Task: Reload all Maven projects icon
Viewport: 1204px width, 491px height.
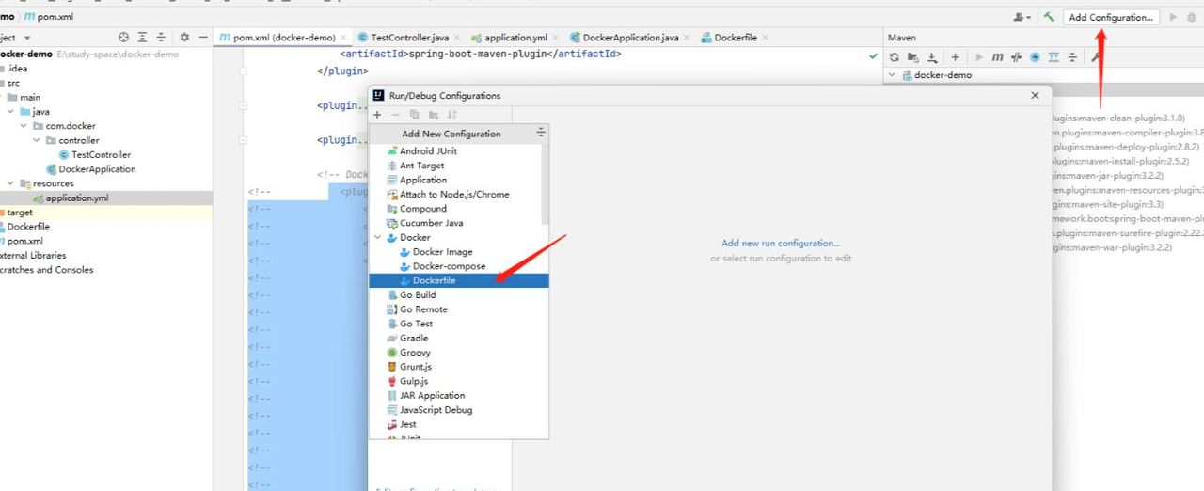Action: pyautogui.click(x=895, y=57)
